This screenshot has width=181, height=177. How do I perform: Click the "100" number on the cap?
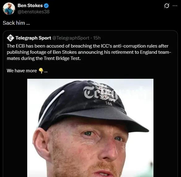point(109,103)
